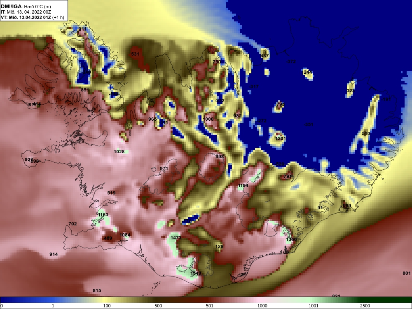Image resolution: width=412 pixels, height=309 pixels.
Task: Click the 795 height value label
Action: [x=280, y=104]
